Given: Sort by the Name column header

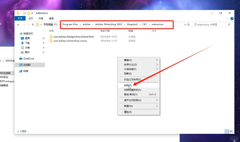Looking at the screenshot, I should tap(52, 31).
